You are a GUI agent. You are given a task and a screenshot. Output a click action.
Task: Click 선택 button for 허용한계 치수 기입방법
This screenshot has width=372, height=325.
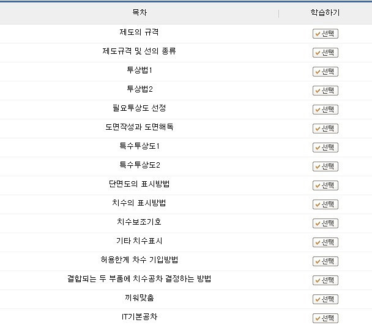click(325, 261)
